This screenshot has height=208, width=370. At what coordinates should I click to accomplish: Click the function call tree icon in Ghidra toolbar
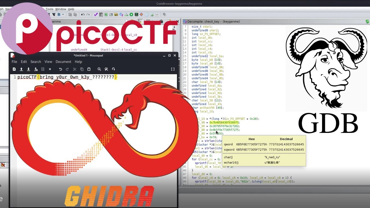126,14
